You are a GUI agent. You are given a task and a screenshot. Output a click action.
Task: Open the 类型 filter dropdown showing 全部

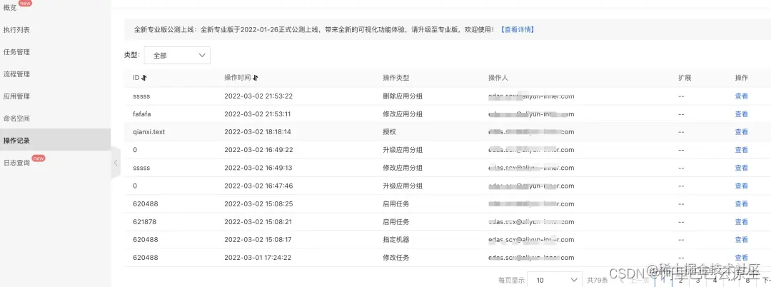[x=177, y=56]
